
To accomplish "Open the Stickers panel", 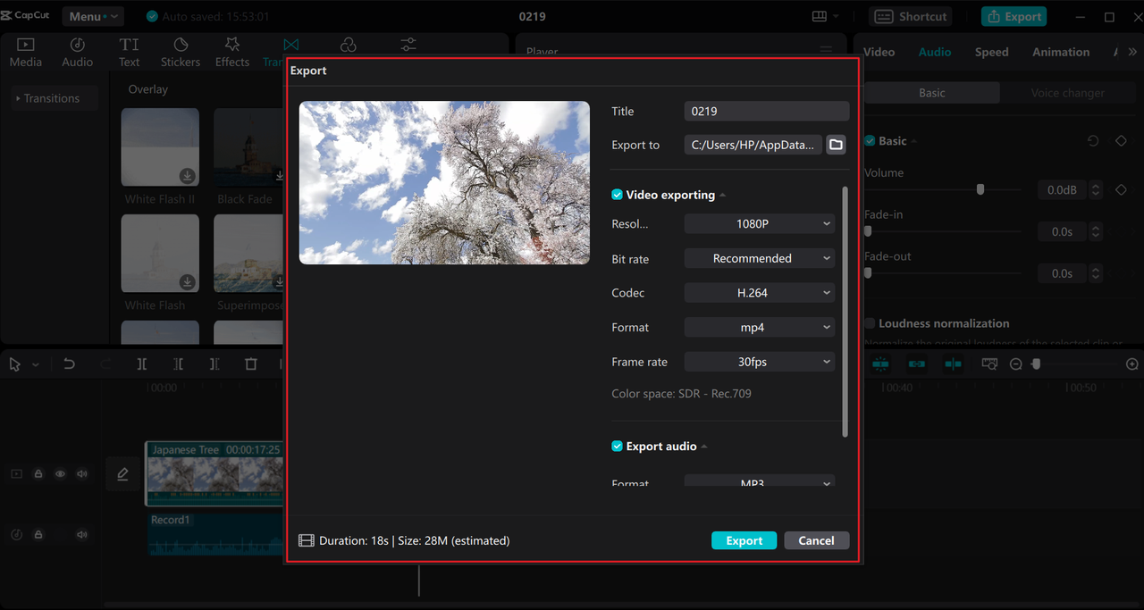I will coord(181,53).
